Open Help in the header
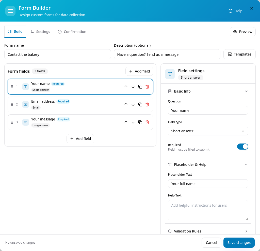Image resolution: width=260 pixels, height=251 pixels. click(235, 11)
